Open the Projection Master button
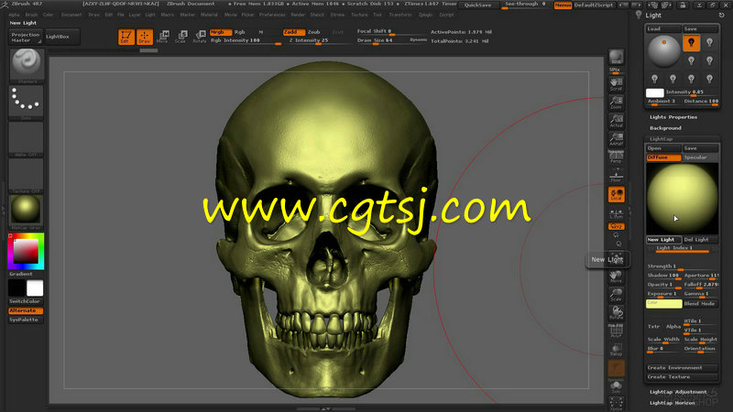The width and height of the screenshot is (733, 412). (x=26, y=38)
